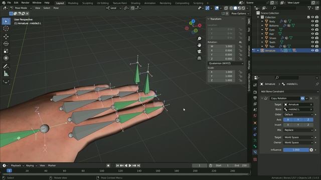Open the Output properties tab
Image resolution: width=321 pixels, height=180 pixels.
pyautogui.click(x=255, y=98)
